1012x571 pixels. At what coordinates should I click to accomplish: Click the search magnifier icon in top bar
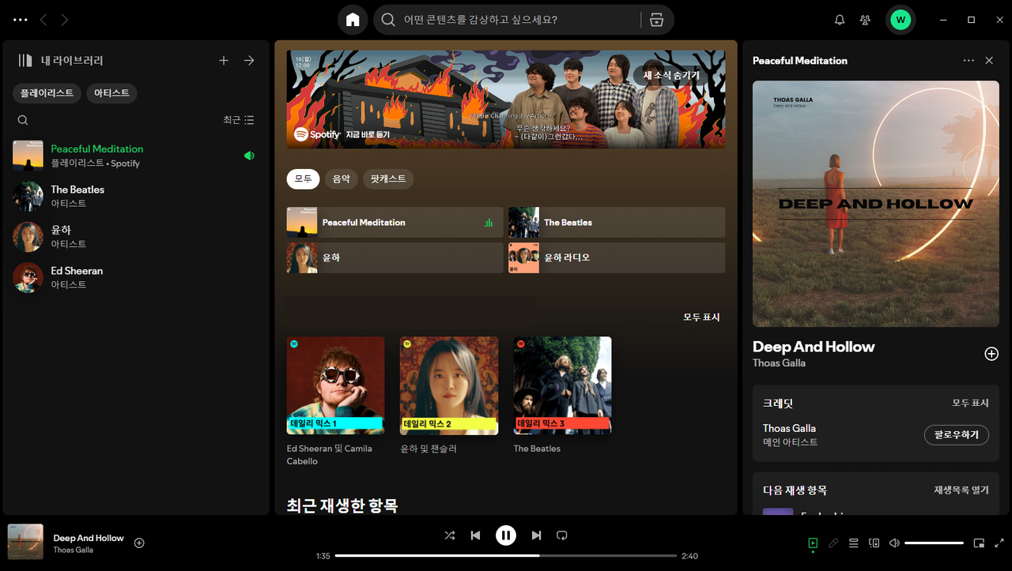(388, 20)
